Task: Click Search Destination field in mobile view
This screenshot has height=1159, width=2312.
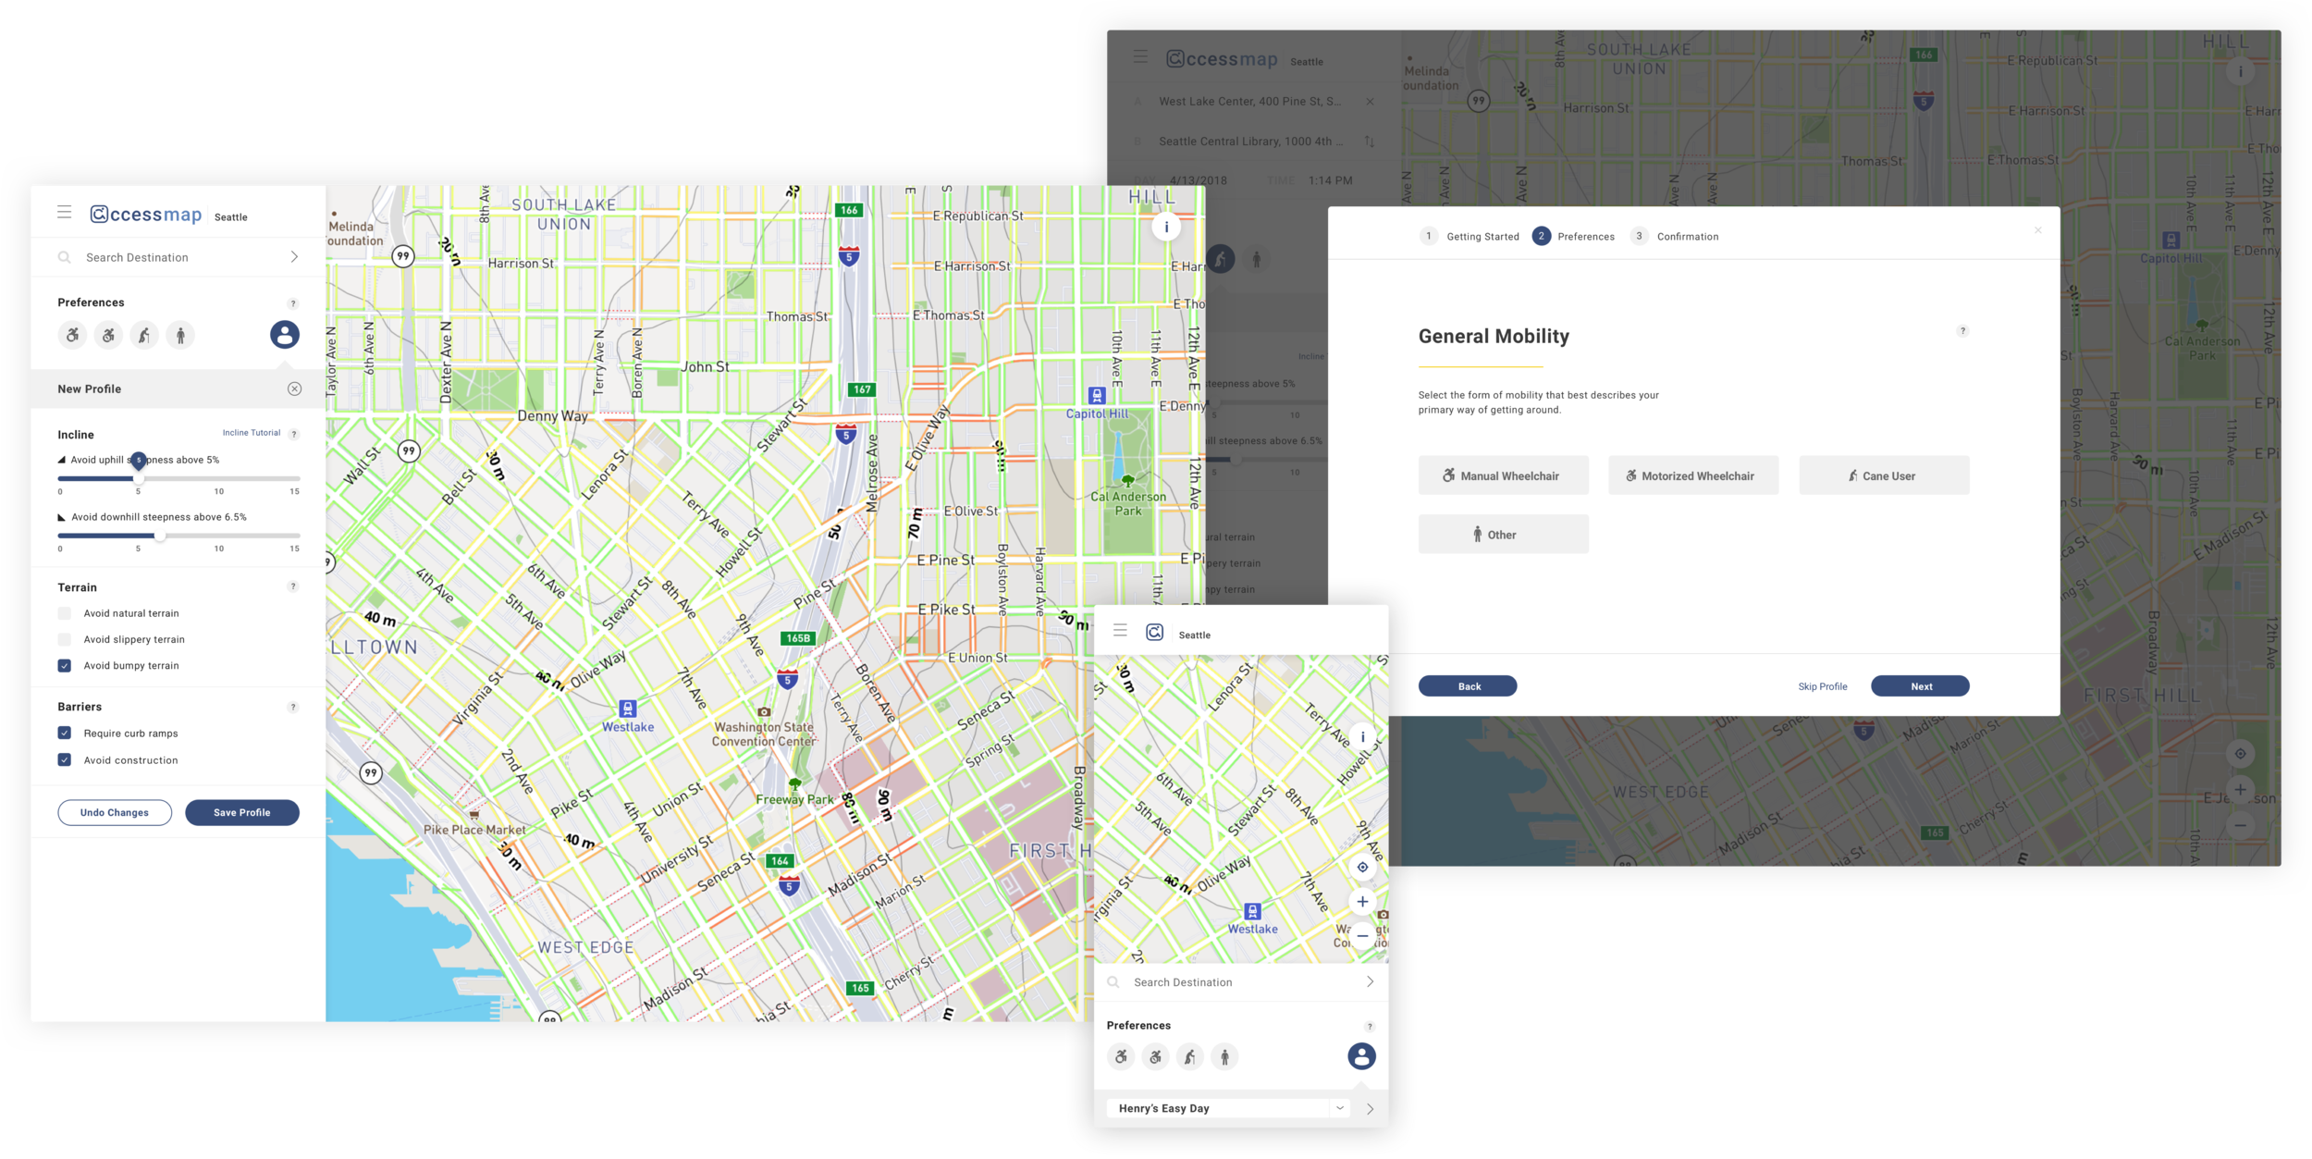Action: click(x=1241, y=982)
